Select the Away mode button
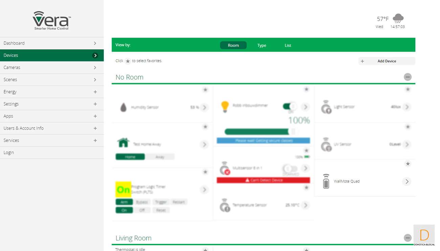The width and height of the screenshot is (440, 251). coord(160,157)
